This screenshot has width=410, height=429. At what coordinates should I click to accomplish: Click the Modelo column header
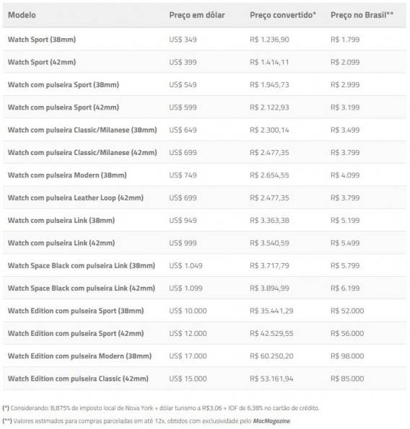pos(22,14)
